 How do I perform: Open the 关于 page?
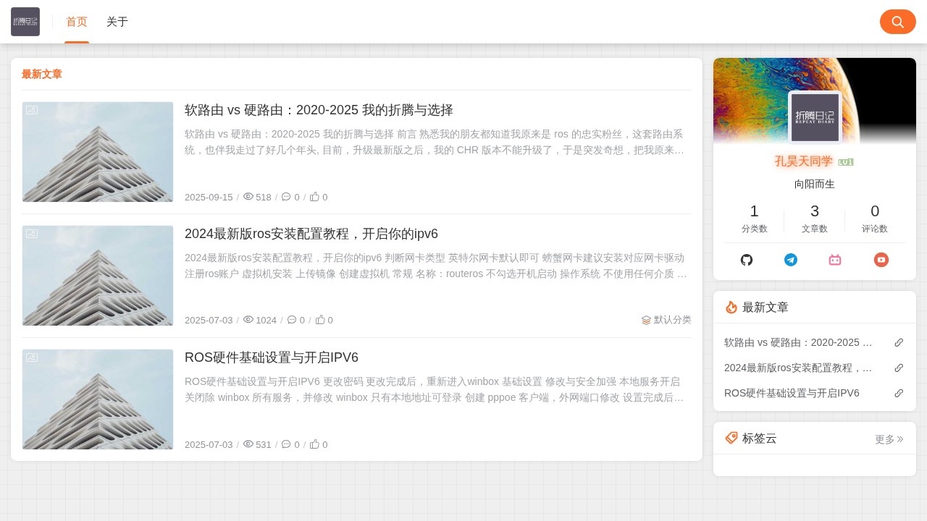coord(117,22)
